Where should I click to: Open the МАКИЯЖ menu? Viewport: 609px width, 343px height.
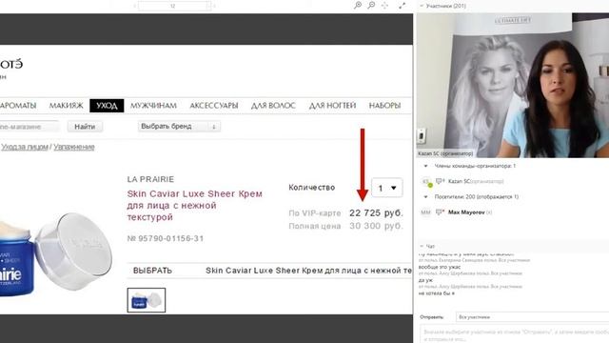[66, 106]
